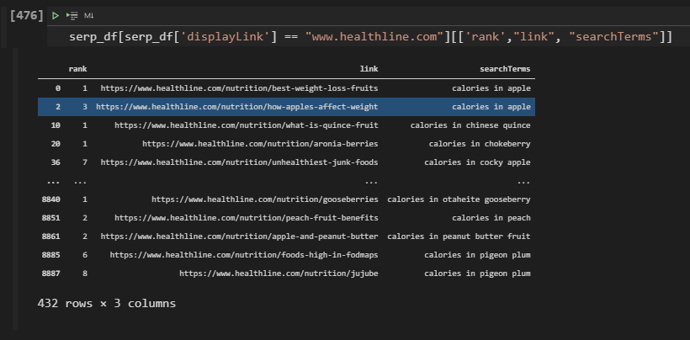Open the aronia-berries healthline link

point(260,144)
